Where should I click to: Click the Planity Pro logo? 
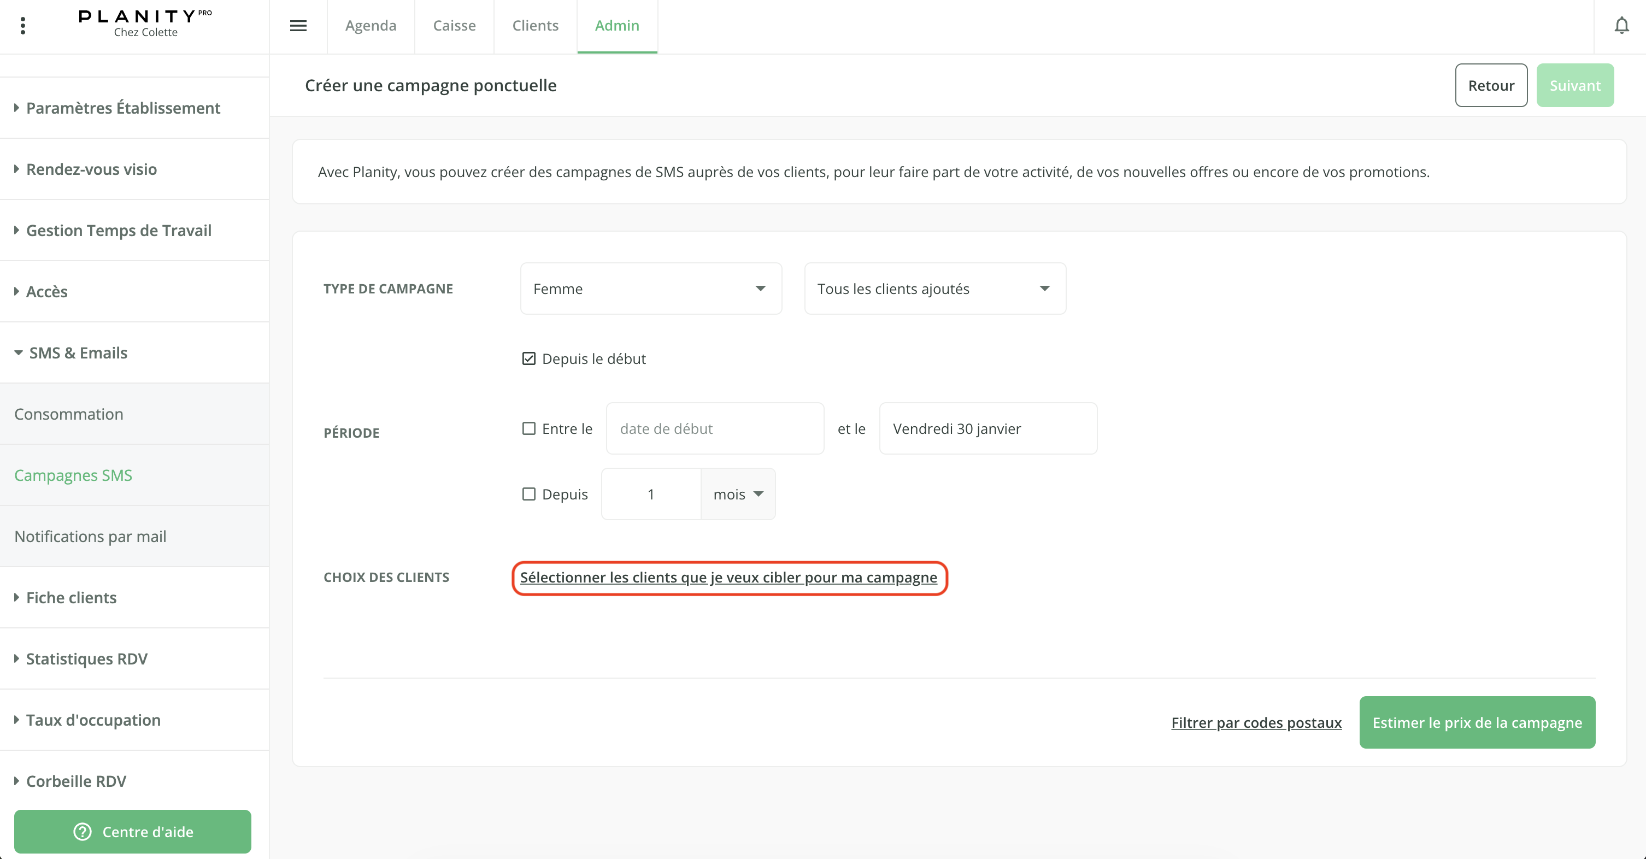pos(145,22)
